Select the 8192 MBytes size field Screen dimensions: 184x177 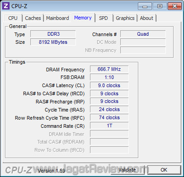(x=53, y=42)
